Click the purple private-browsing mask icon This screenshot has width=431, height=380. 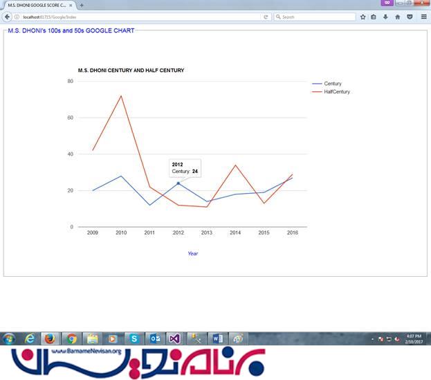coord(387,3)
